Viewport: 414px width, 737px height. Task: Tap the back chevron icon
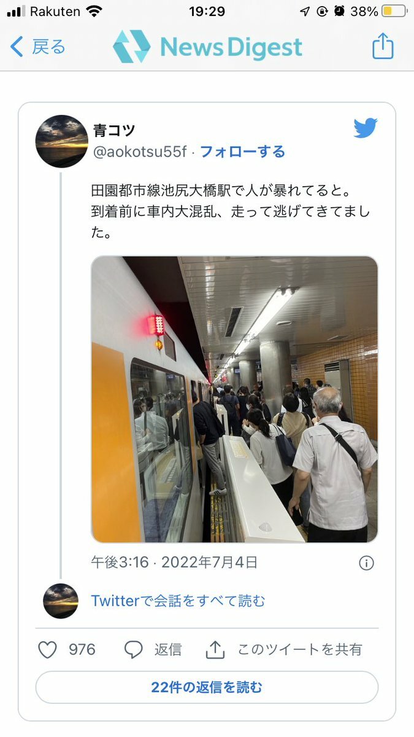point(17,47)
